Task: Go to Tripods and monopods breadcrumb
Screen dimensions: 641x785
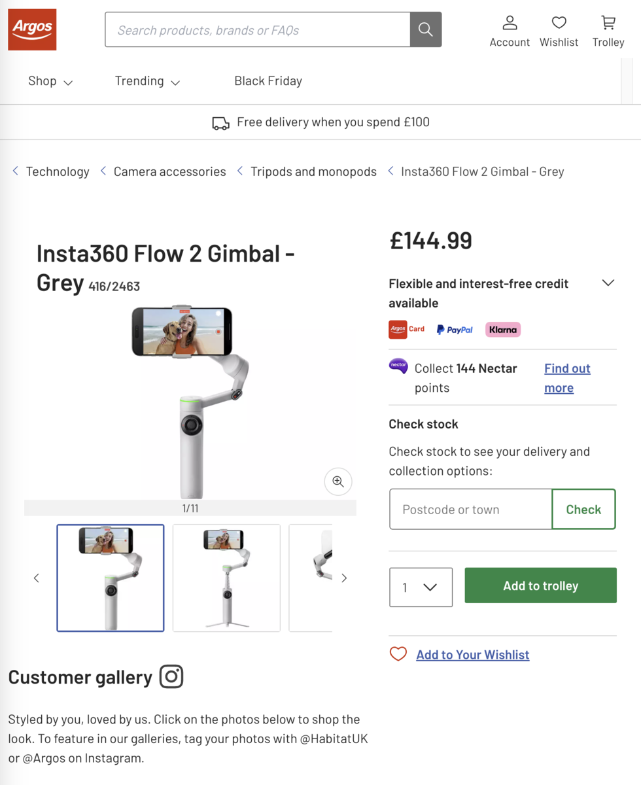Action: click(313, 171)
